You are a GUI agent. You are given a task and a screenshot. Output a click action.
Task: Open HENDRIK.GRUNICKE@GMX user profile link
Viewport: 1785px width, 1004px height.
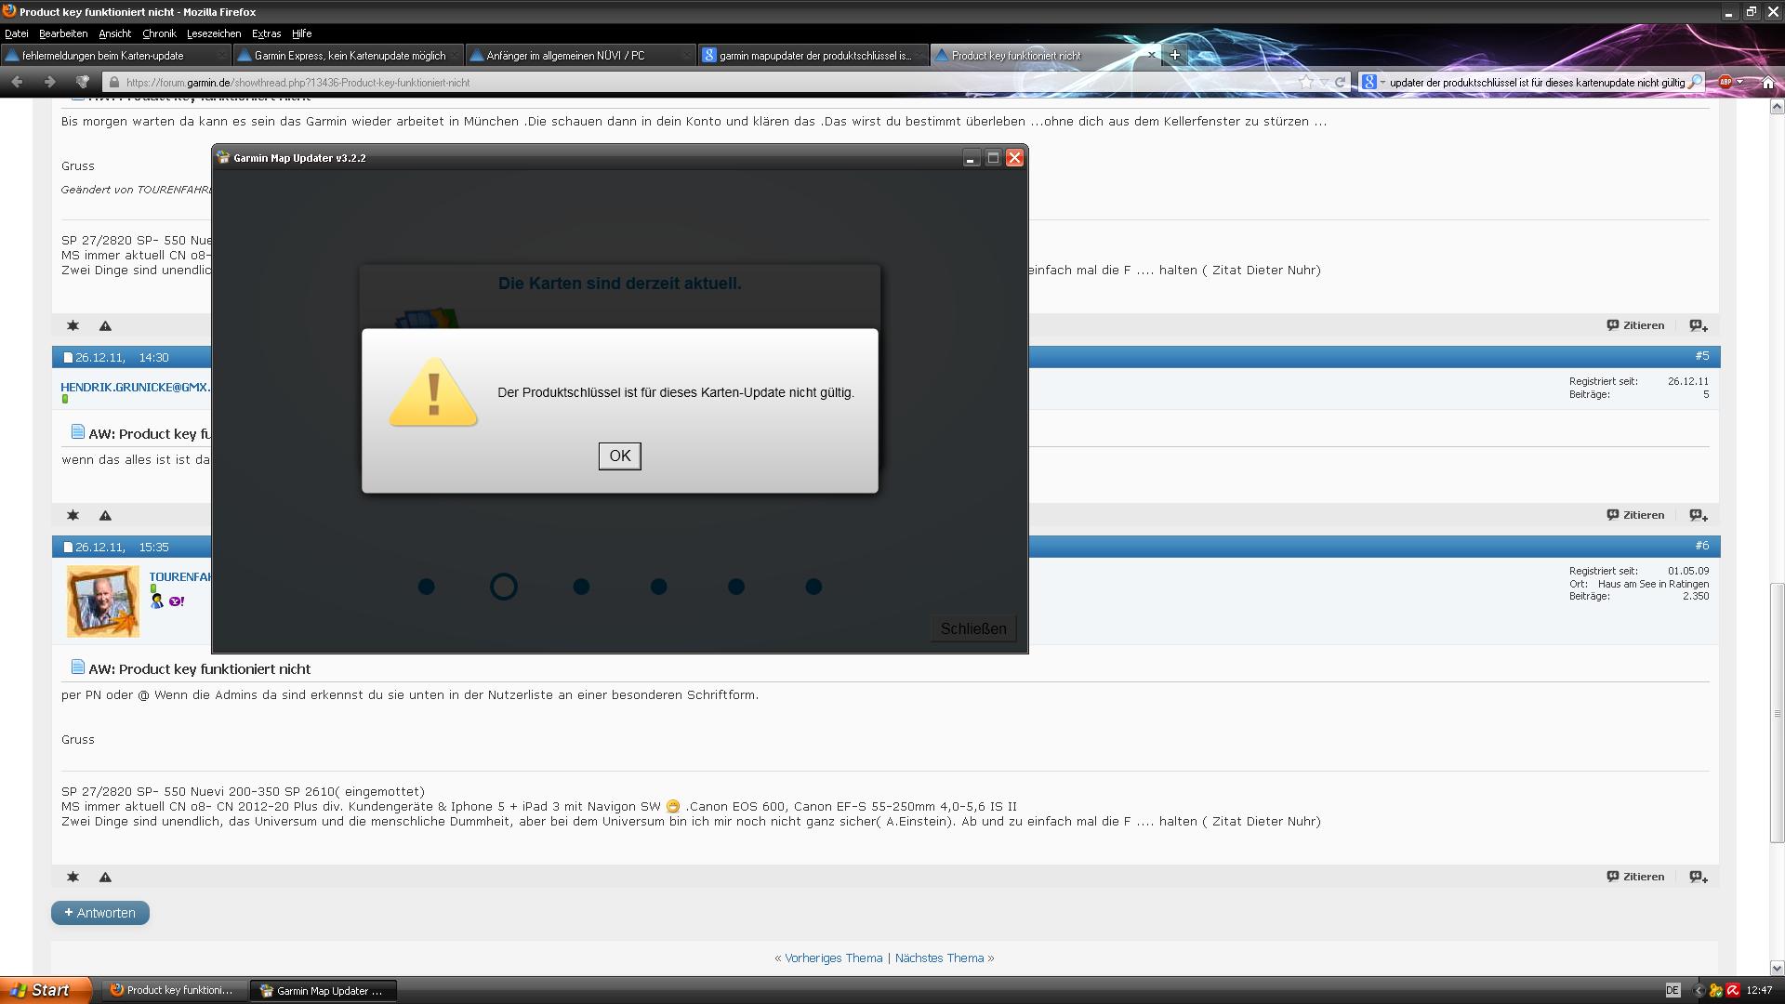[136, 387]
